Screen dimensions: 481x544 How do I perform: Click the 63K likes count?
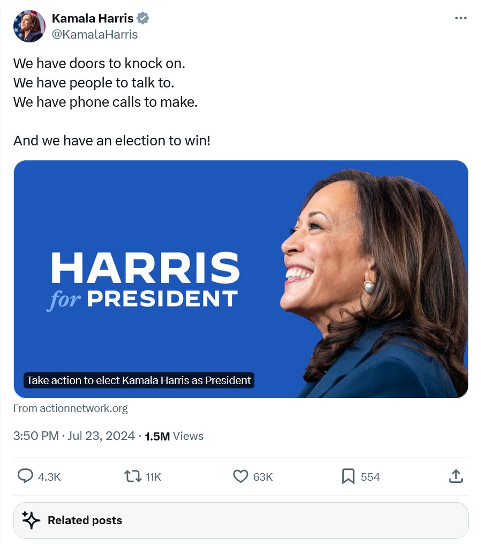coord(263,477)
